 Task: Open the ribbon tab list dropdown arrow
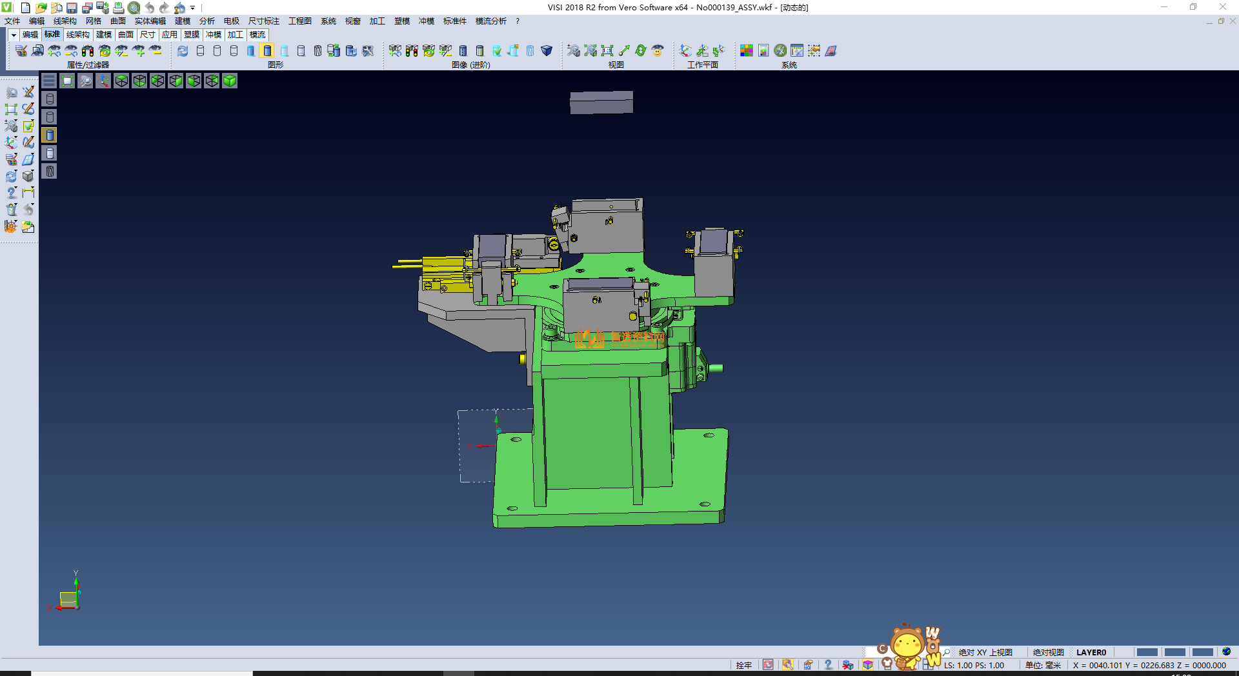tap(14, 35)
